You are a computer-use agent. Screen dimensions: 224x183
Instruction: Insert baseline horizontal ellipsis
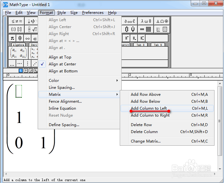[12, 63]
